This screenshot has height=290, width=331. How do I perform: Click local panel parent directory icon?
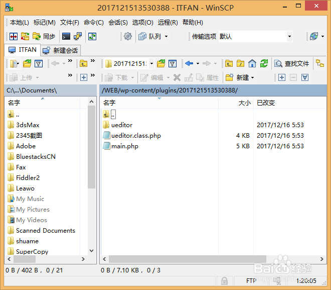click(x=83, y=64)
